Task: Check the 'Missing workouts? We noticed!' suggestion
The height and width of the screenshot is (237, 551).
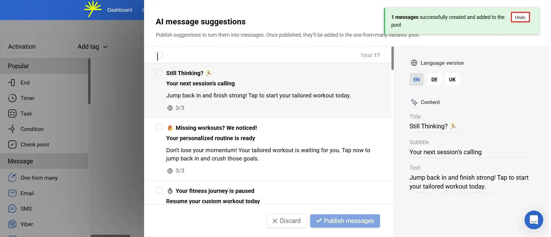Action: pyautogui.click(x=159, y=127)
